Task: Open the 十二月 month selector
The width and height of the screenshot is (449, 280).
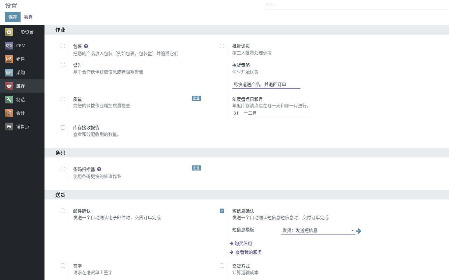Action: 276,114
